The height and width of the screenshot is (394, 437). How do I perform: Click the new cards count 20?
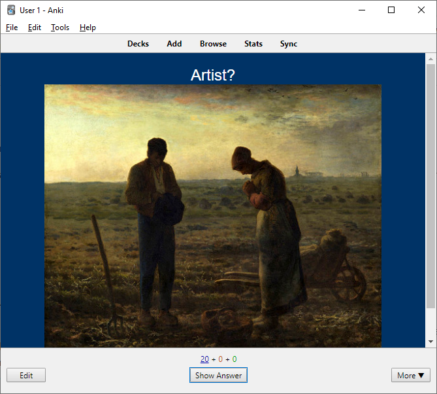204,359
